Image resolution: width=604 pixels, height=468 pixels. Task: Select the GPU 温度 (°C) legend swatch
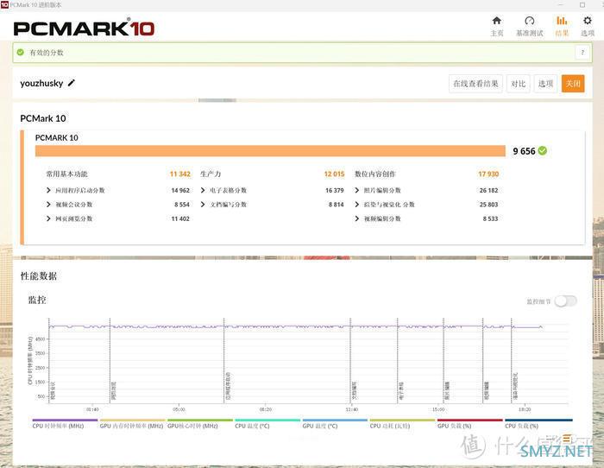click(335, 421)
